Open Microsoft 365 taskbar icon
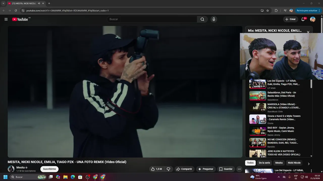323x181 pixels. point(58,177)
